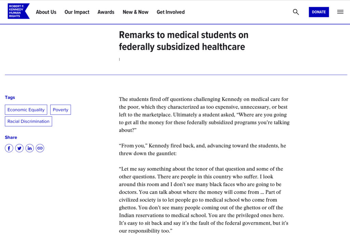
Task: Copy article link with chain icon
Action: pyautogui.click(x=40, y=148)
